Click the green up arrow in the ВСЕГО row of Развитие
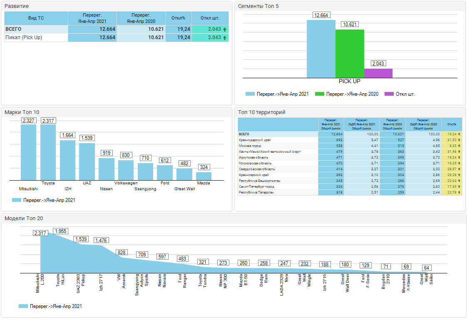The height and width of the screenshot is (330, 467). 225,30
